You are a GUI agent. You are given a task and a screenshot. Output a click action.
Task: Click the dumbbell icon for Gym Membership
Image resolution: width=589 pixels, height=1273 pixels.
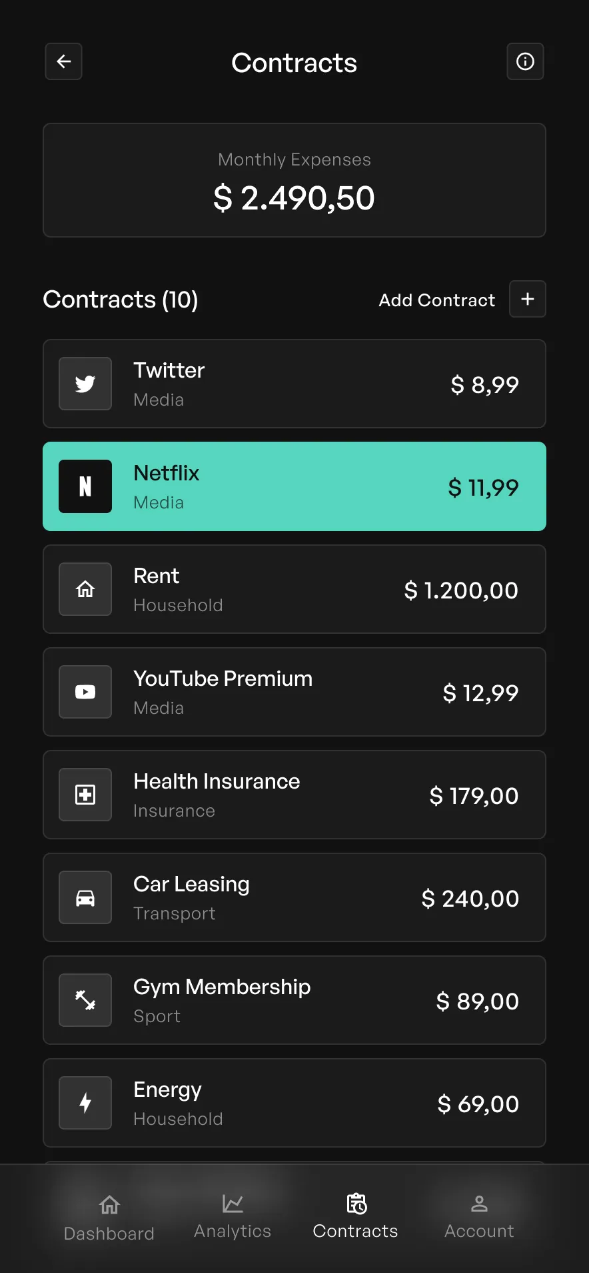[85, 1000]
